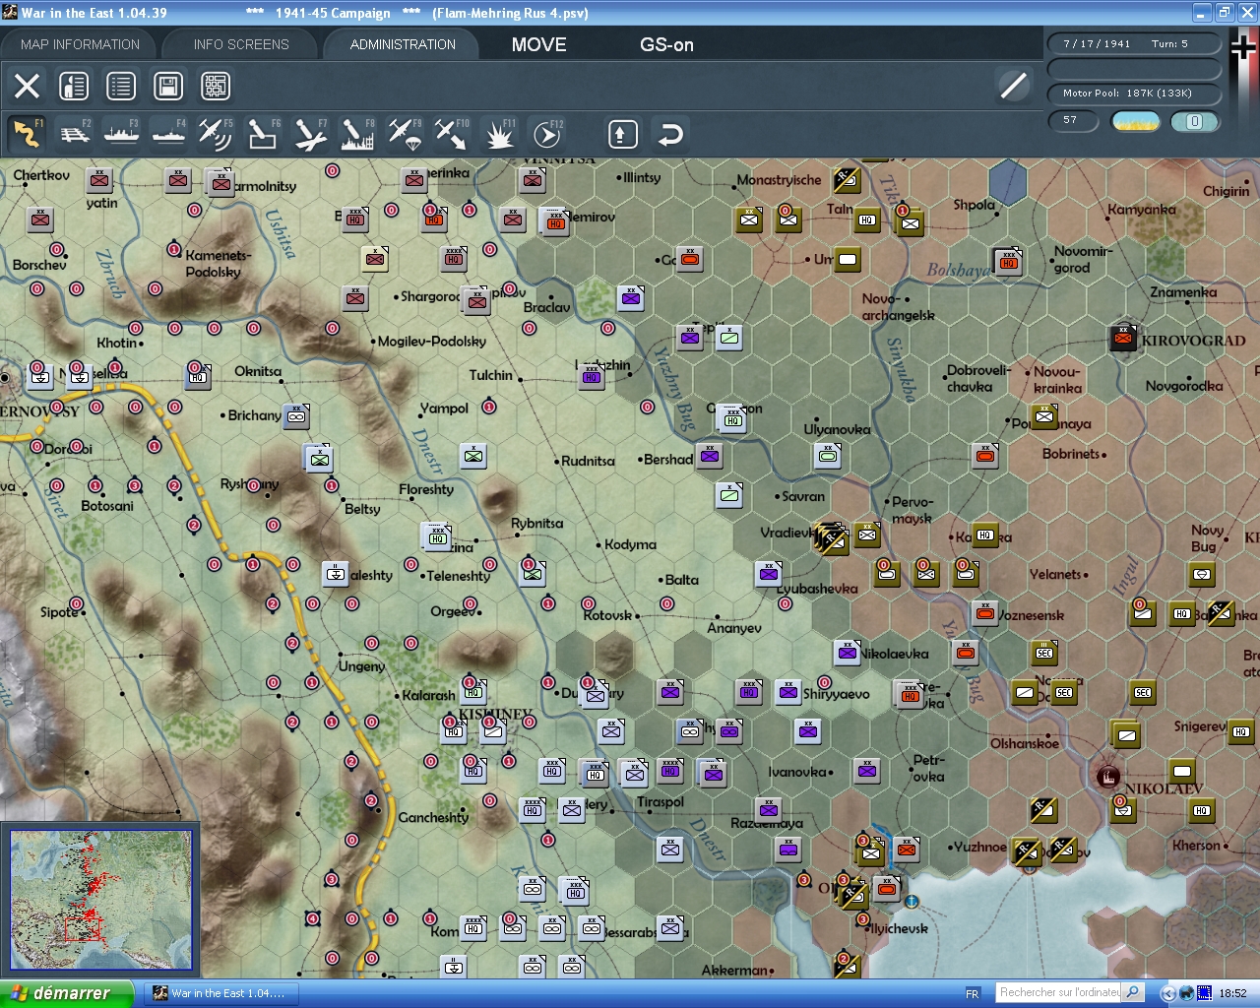1260x1008 pixels.
Task: Click the FR language indicator
Action: tap(973, 993)
